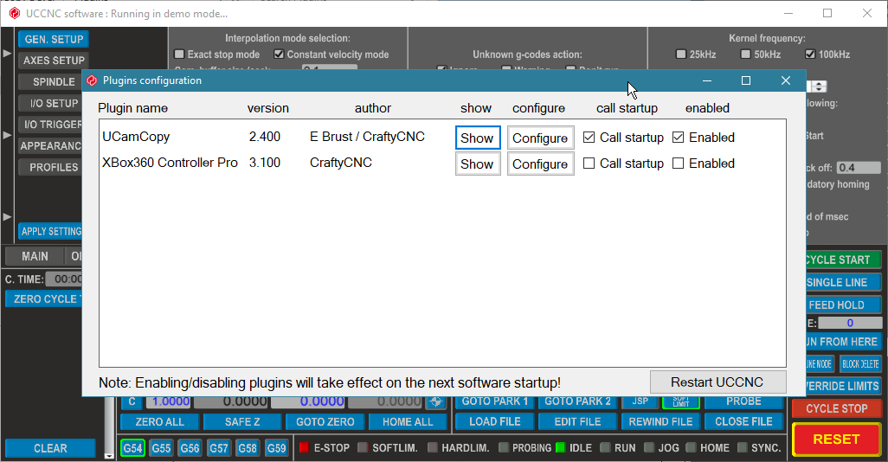Screen dimensions: 888x462
Task: Toggle the 100kHz kernel frequency checkbox
Action: pos(810,55)
